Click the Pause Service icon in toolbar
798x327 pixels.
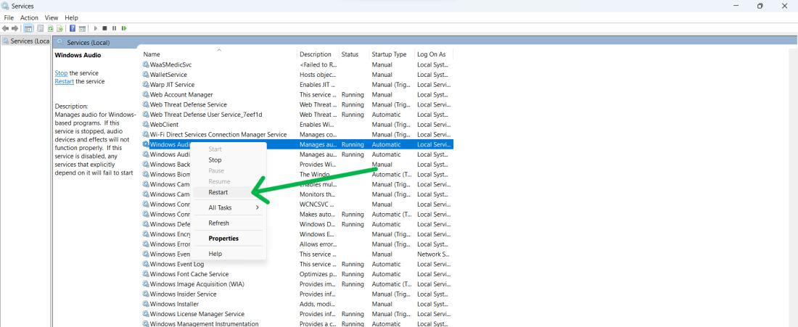pos(114,28)
